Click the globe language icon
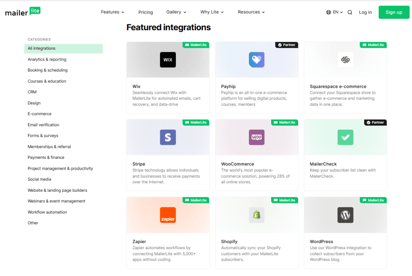The width and height of the screenshot is (412, 276). (x=328, y=12)
